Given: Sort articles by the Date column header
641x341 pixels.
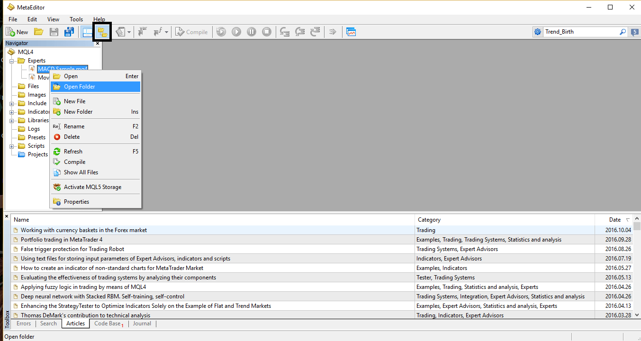Looking at the screenshot, I should pos(614,220).
